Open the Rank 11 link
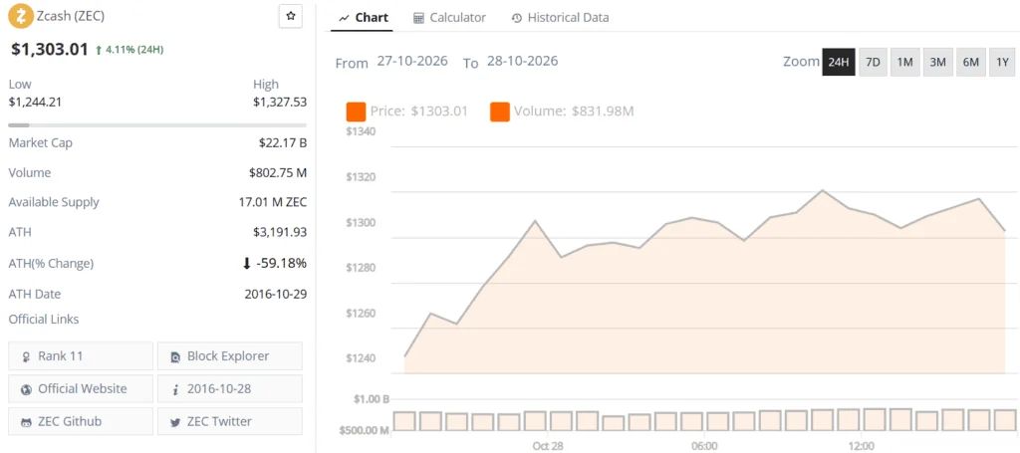 (x=81, y=356)
